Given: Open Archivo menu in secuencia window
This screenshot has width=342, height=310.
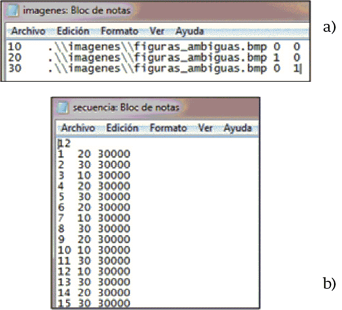Looking at the screenshot, I should (78, 128).
